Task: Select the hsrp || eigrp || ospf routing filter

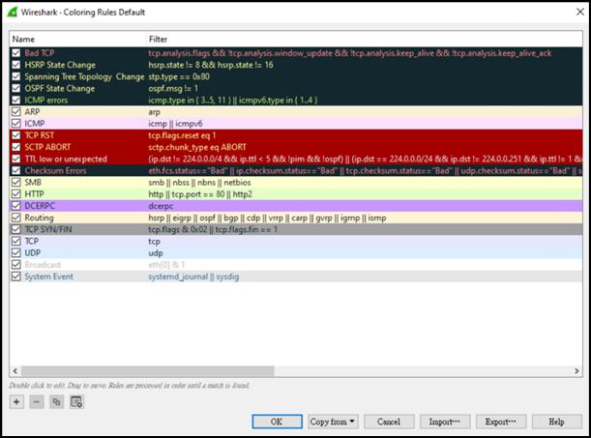Action: coord(267,218)
